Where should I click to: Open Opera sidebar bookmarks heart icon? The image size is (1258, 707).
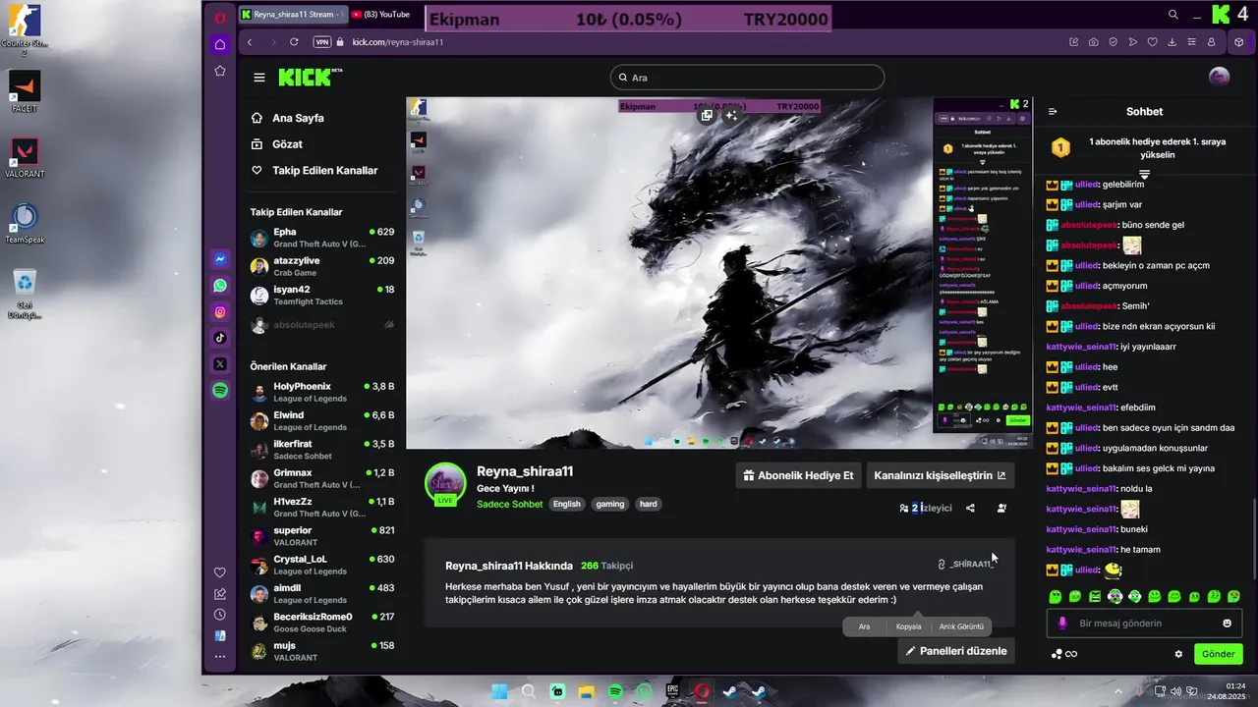[x=220, y=572]
